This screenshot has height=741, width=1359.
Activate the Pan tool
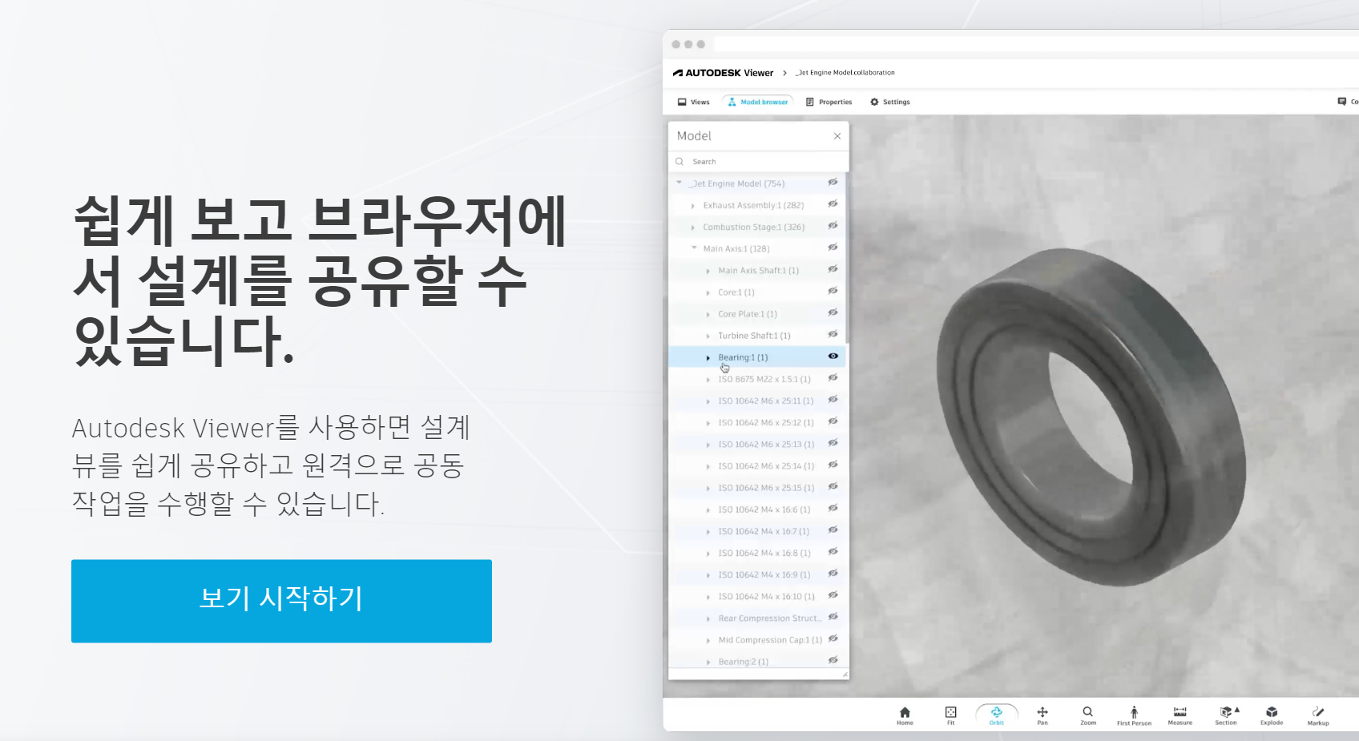[x=1042, y=713]
